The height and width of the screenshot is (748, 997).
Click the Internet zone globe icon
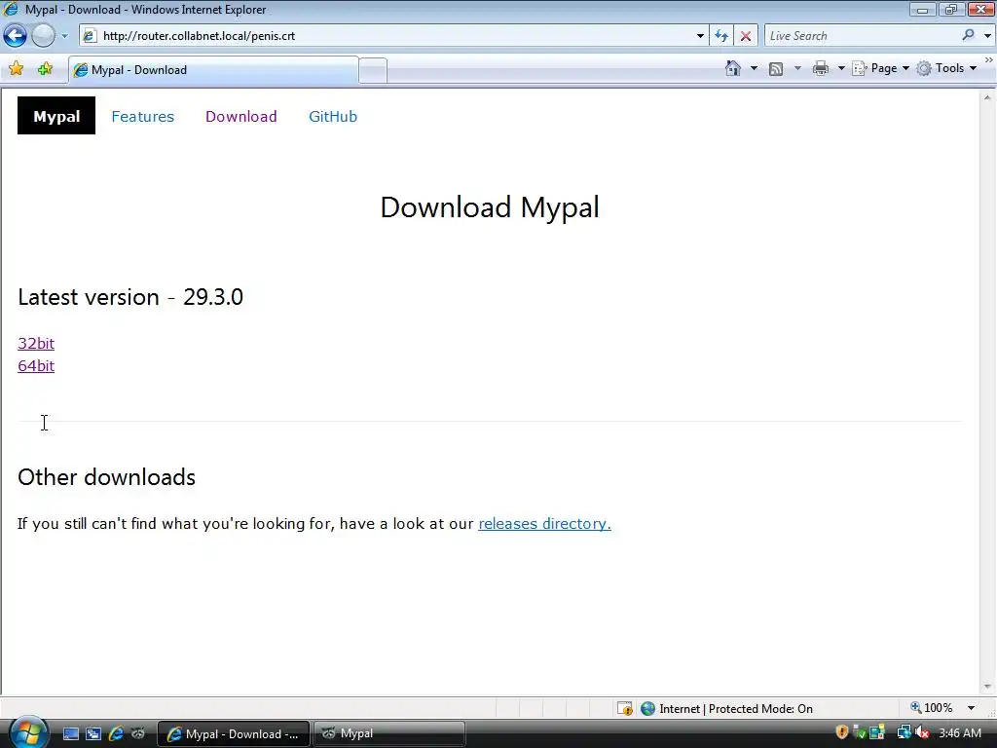[647, 709]
